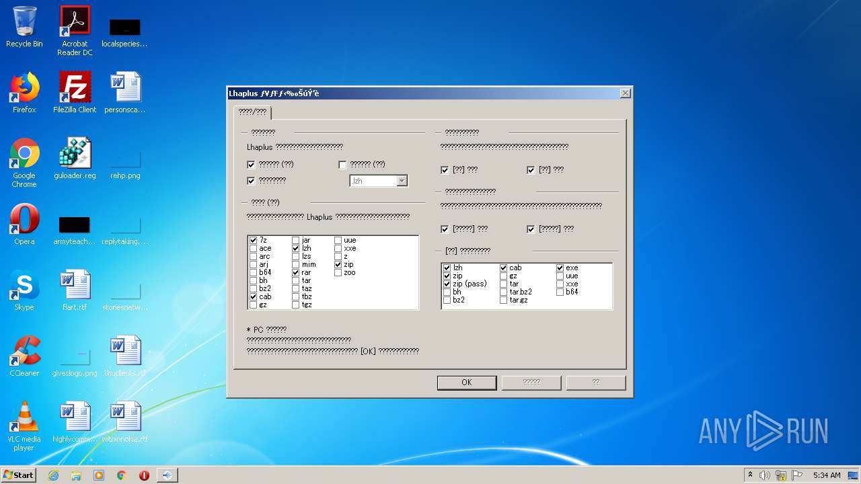Open the Action Center flag tray icon
This screenshot has width=861, height=484.
pos(797,475)
